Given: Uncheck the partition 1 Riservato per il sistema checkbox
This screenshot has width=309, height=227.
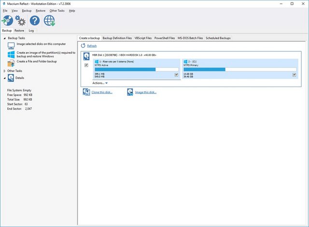Looking at the screenshot, I should click(x=176, y=75).
